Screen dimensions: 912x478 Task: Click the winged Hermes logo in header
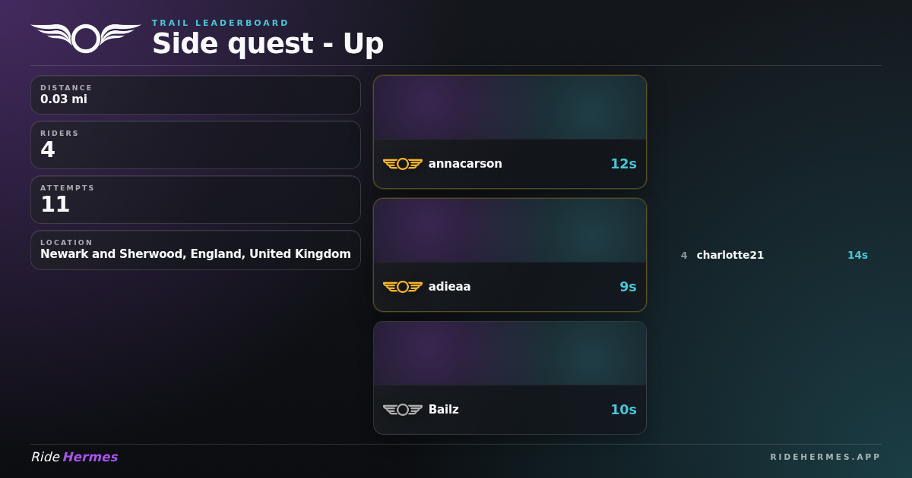click(x=86, y=38)
